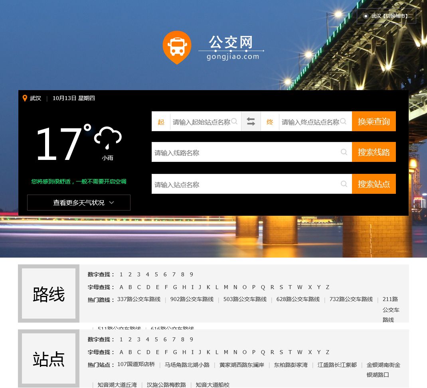Select letter A in the 路线 字母查找 row

pos(121,288)
